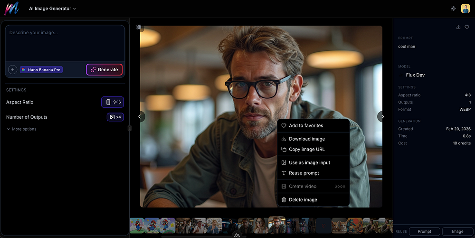The height and width of the screenshot is (238, 475).
Task: Click the 'cool man' prompt text
Action: click(407, 47)
